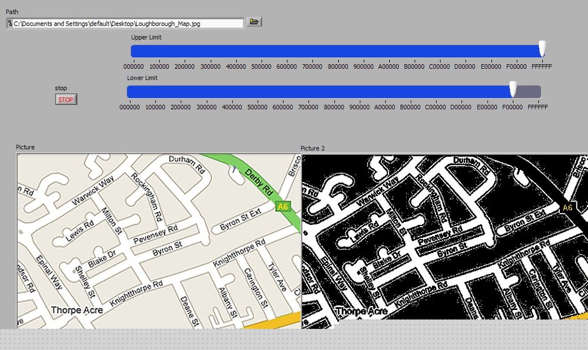Click '300000' on the Lower Limit scale

pos(206,107)
